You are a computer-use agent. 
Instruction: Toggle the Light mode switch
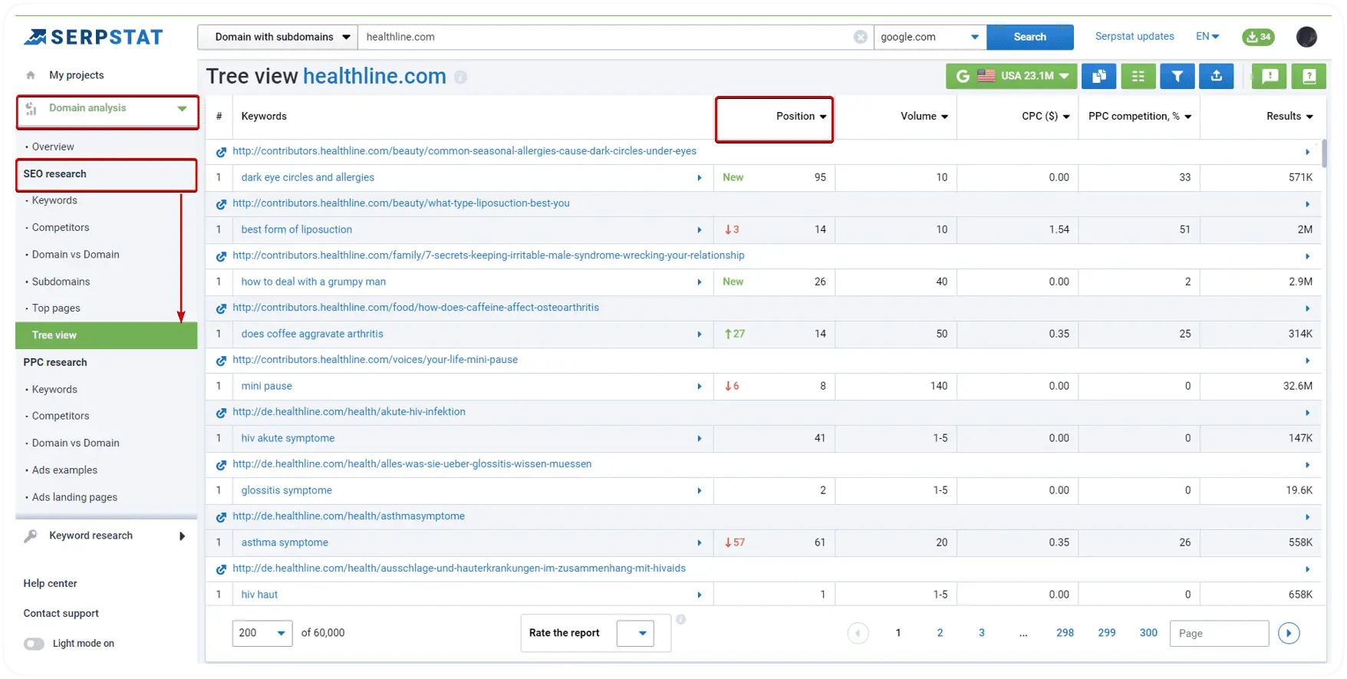click(35, 644)
